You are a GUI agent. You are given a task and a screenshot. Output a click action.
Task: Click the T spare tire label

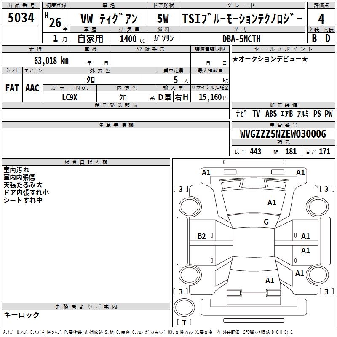tap(184, 323)
